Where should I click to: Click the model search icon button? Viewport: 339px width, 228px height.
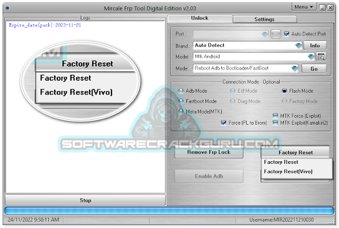tap(321, 57)
